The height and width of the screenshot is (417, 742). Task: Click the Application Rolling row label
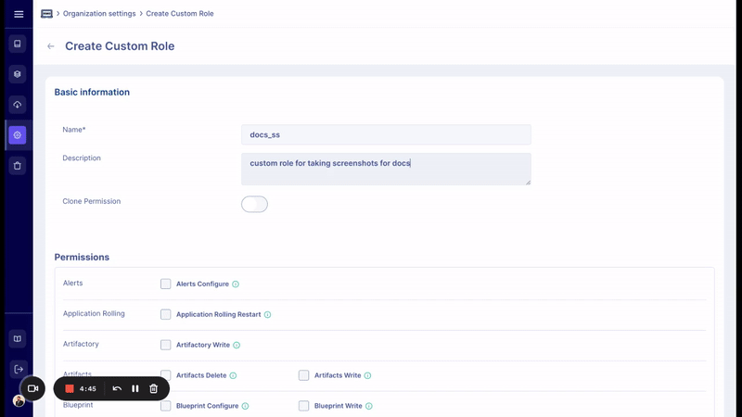tap(94, 313)
